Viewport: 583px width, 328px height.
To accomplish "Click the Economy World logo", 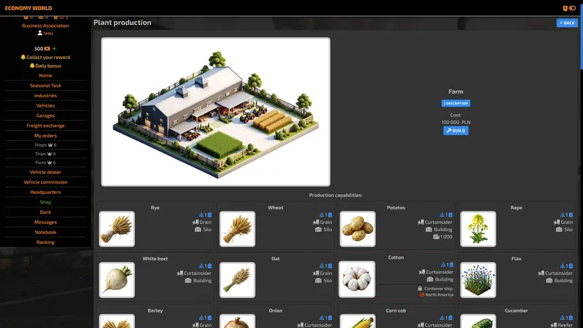I will [28, 8].
